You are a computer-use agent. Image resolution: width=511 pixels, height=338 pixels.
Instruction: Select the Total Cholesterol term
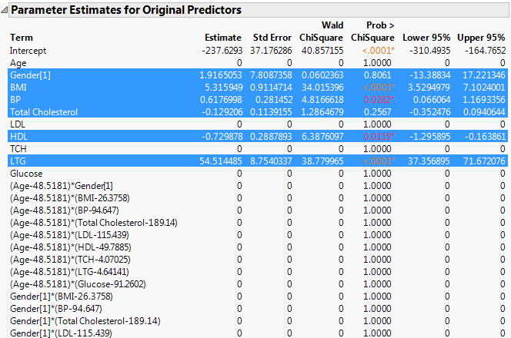point(43,112)
